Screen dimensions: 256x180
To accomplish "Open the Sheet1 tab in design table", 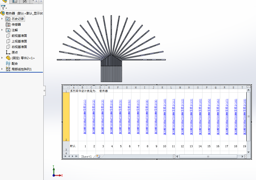I will (x=86, y=156).
